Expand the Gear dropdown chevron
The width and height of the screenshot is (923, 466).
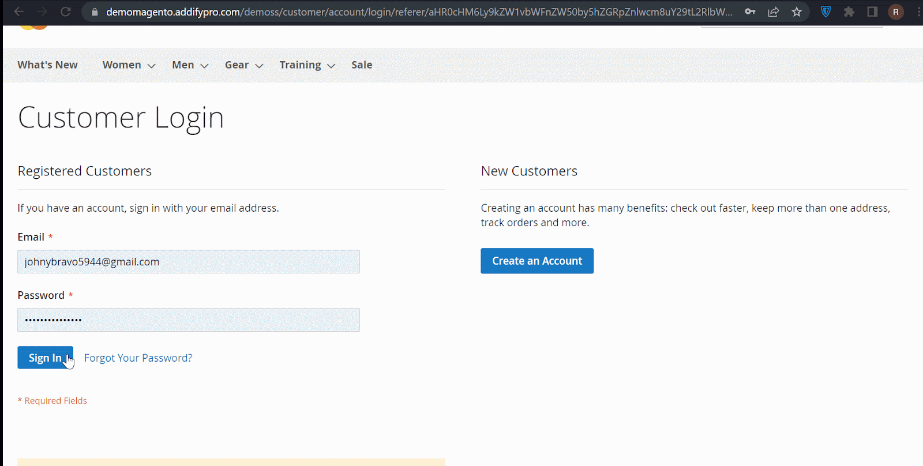pyautogui.click(x=259, y=66)
